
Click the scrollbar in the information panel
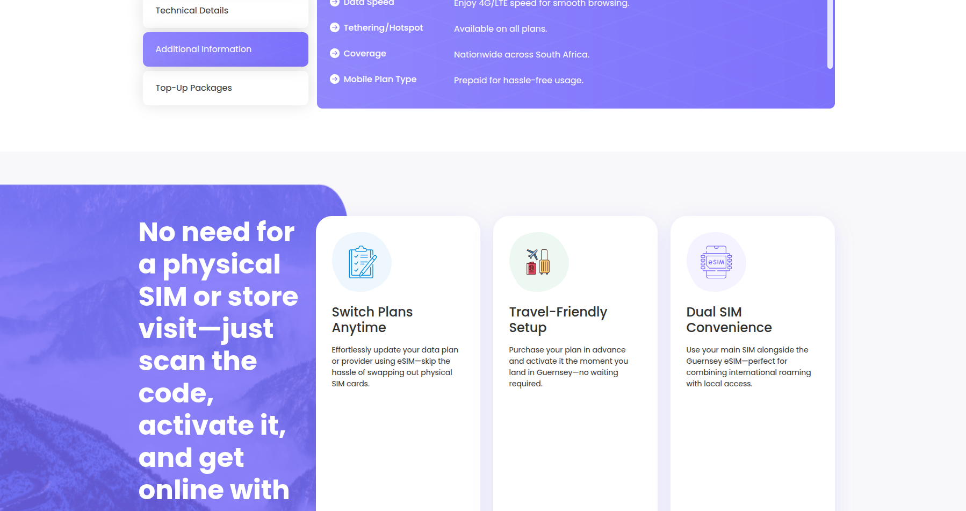pyautogui.click(x=830, y=32)
